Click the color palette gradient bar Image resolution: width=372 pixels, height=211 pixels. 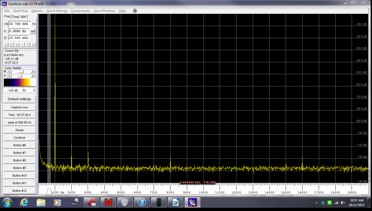coord(20,83)
